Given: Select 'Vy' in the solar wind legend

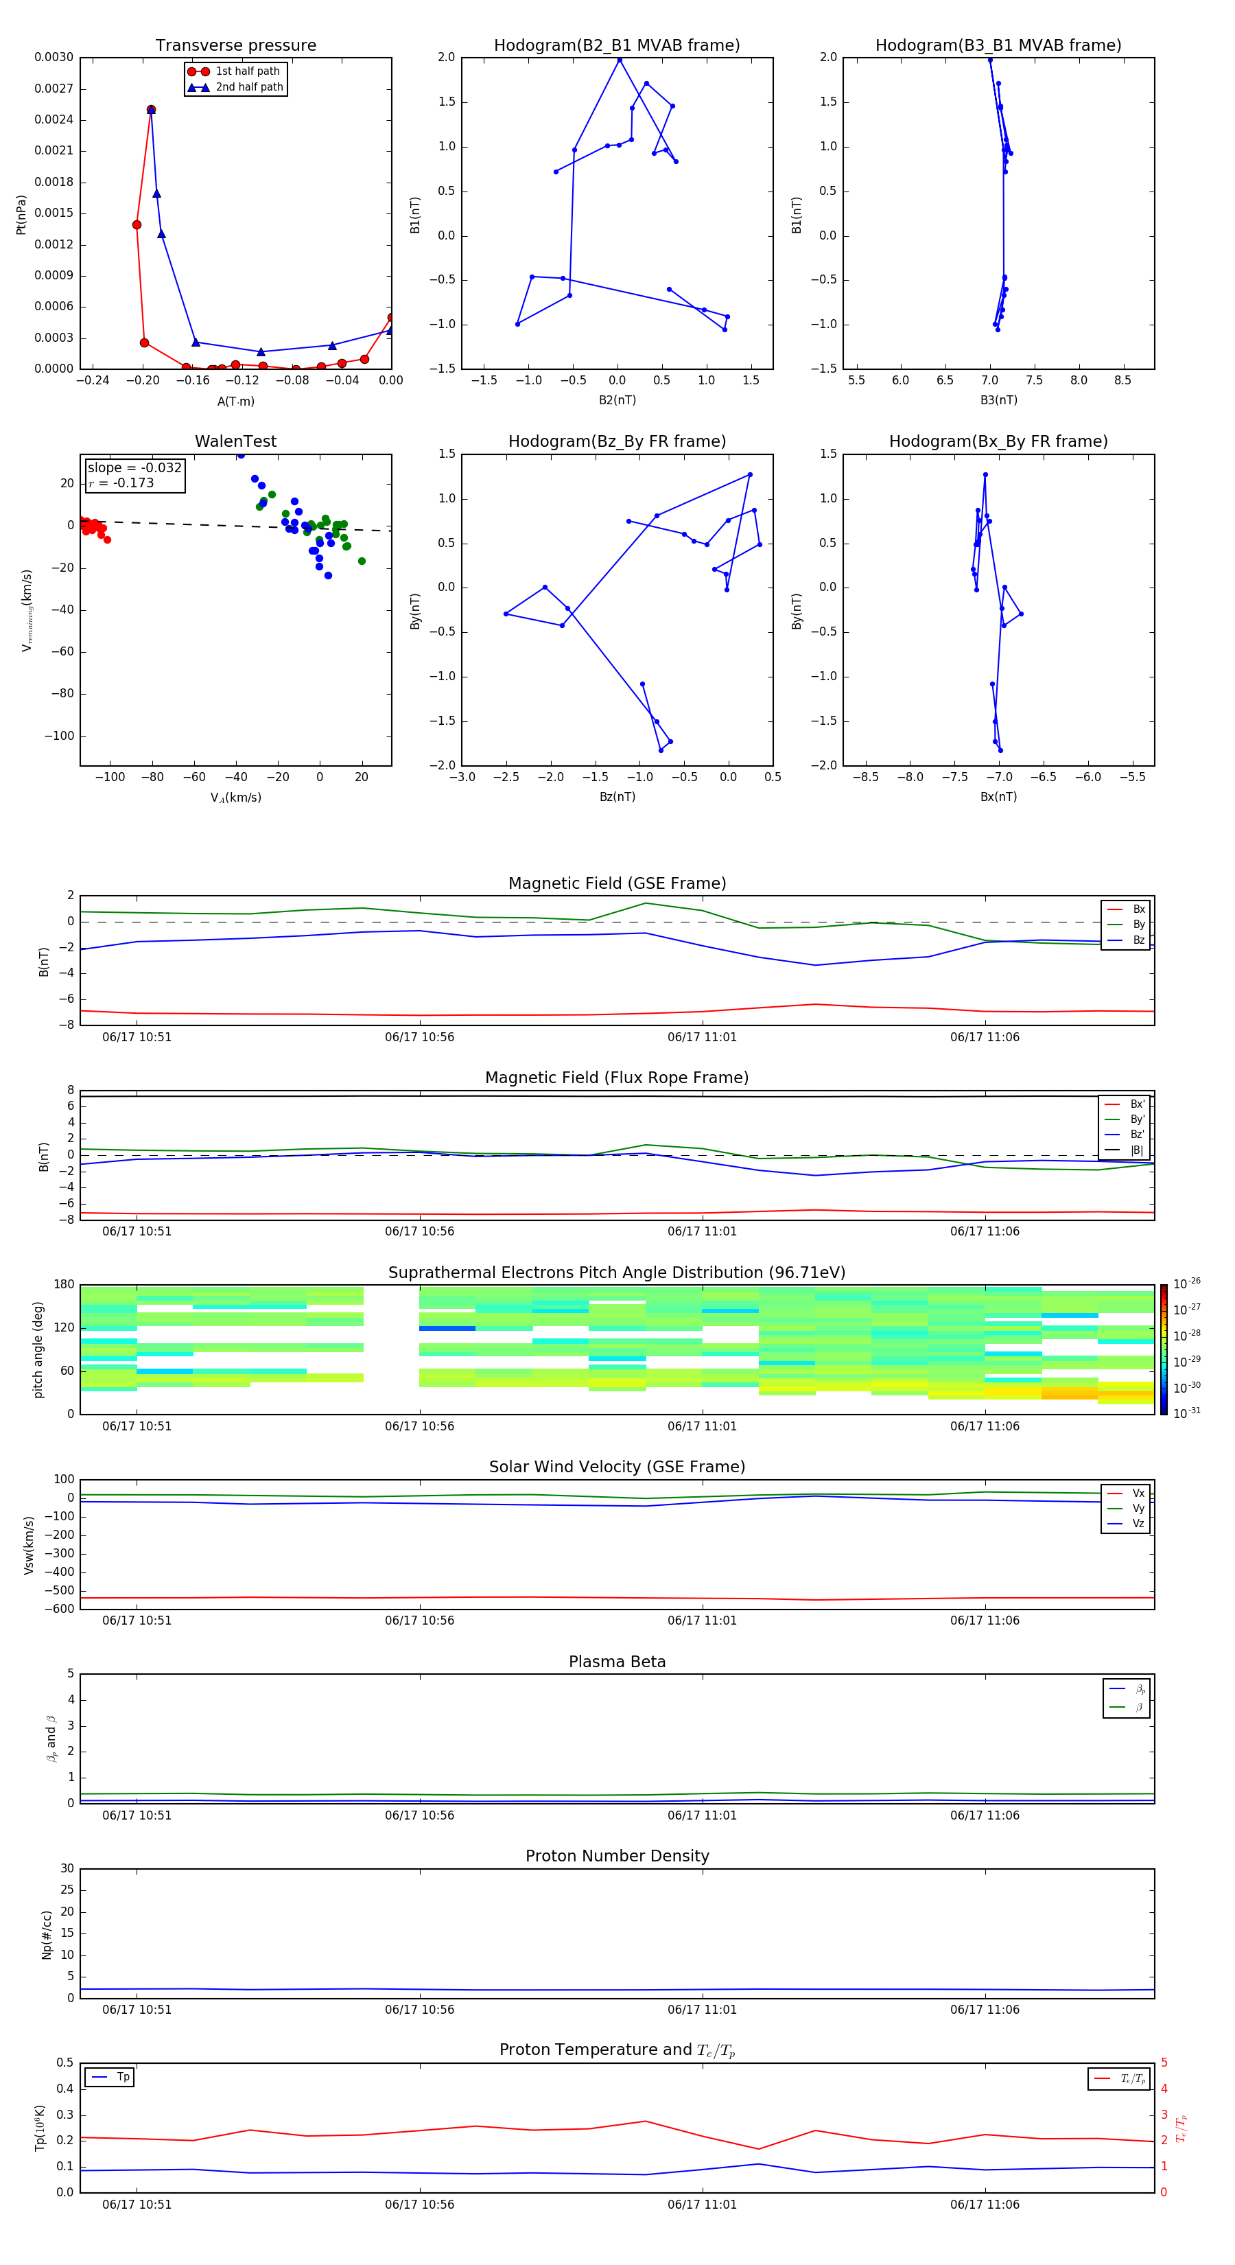Looking at the screenshot, I should click(1126, 1508).
